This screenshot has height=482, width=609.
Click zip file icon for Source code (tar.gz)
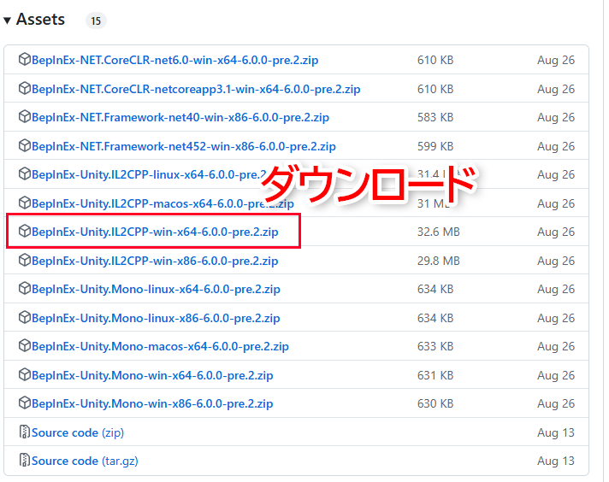25,461
